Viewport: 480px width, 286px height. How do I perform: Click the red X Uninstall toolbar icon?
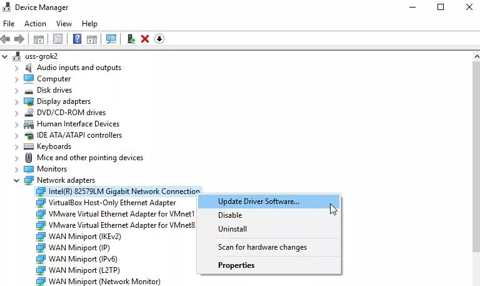pyautogui.click(x=145, y=39)
